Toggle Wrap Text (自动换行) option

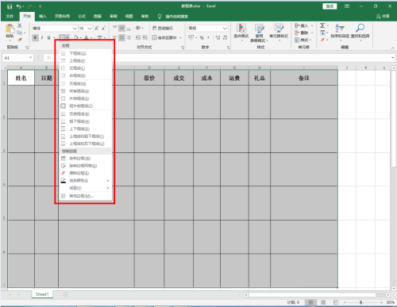coord(163,28)
